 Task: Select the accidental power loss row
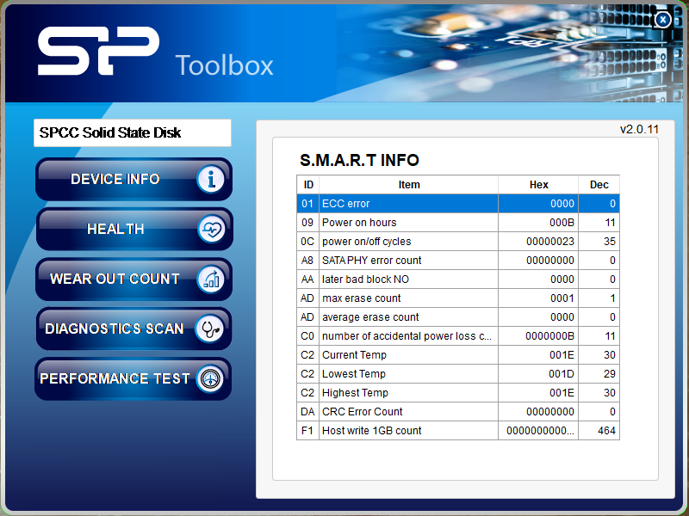[458, 336]
